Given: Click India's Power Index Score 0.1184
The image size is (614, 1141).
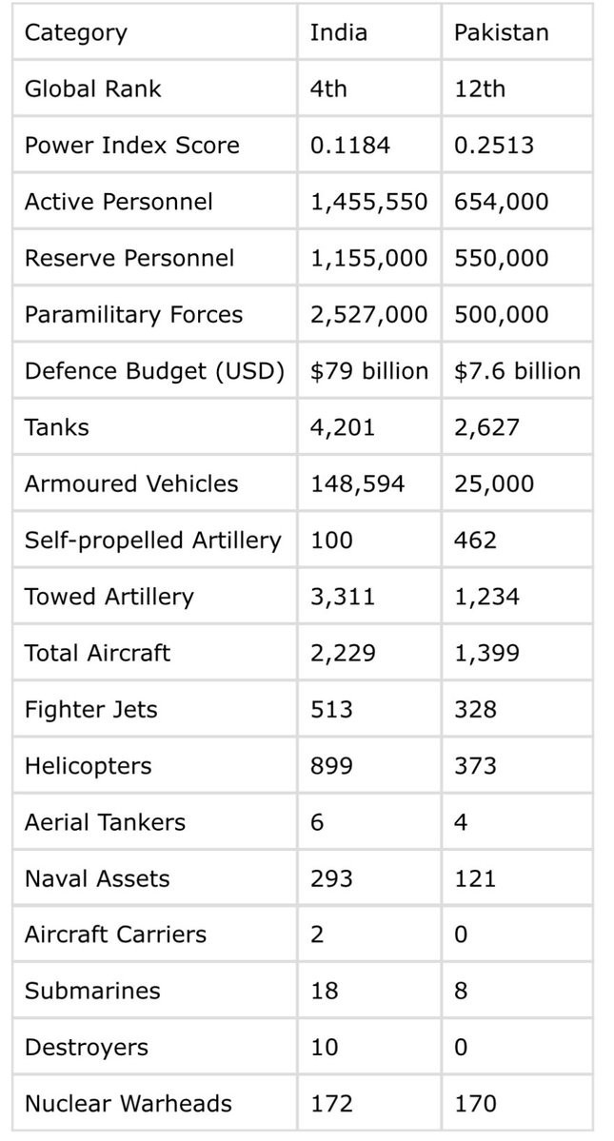Looking at the screenshot, I should [x=349, y=146].
